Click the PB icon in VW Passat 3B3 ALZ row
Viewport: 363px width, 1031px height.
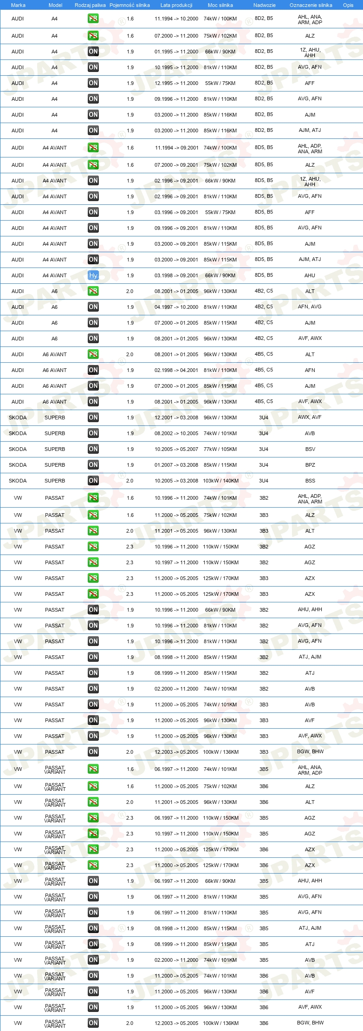pos(93,515)
